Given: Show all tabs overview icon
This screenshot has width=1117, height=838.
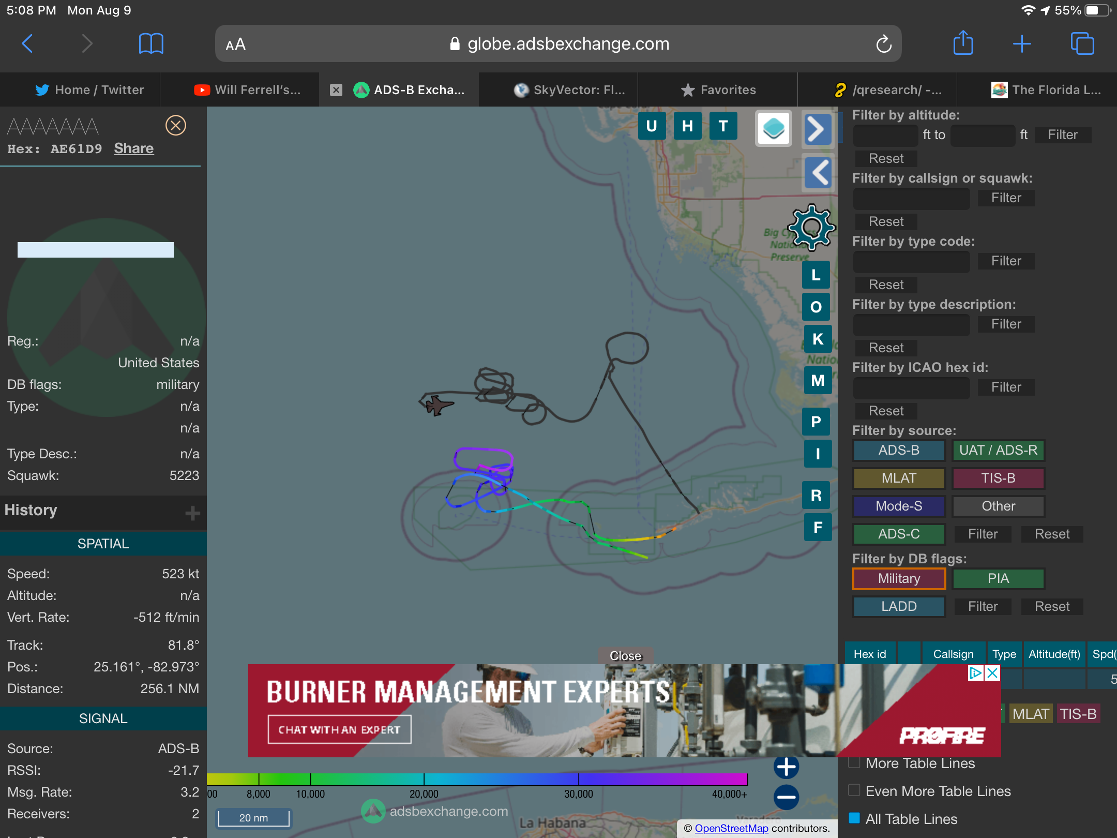Looking at the screenshot, I should pyautogui.click(x=1082, y=43).
